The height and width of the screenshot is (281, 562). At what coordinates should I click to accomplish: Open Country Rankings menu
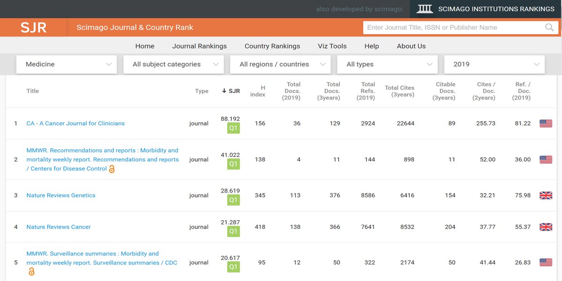click(272, 46)
